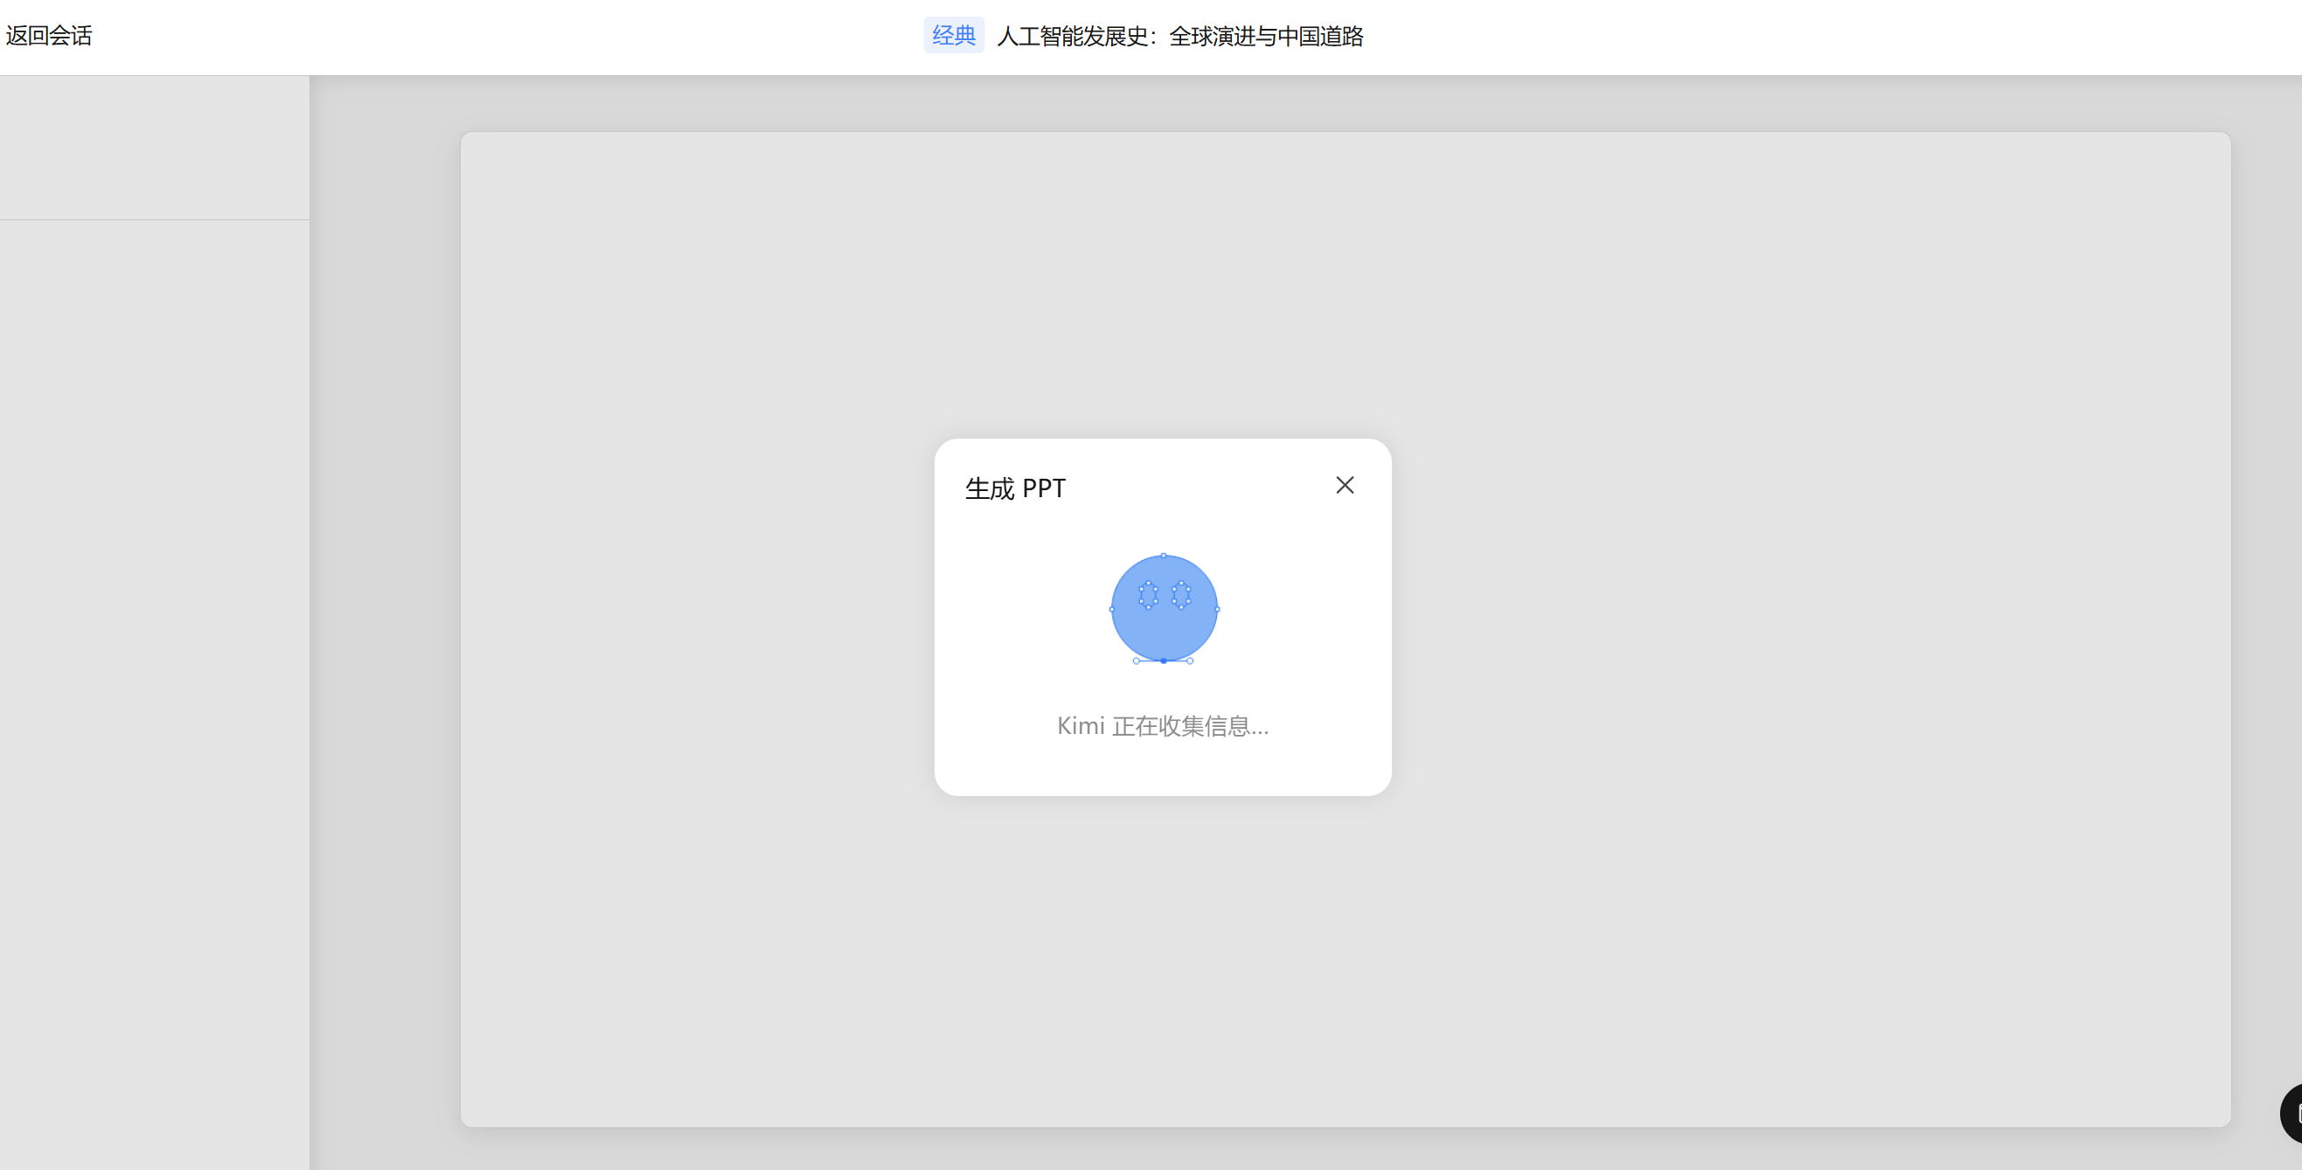The image size is (2302, 1170).
Task: Click the Kimi 正在收集信息 status text
Action: point(1162,726)
